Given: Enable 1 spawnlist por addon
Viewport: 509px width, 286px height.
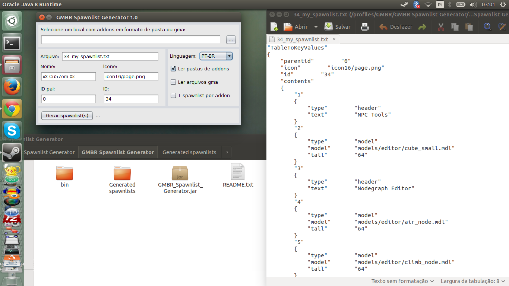Looking at the screenshot, I should pos(173,95).
